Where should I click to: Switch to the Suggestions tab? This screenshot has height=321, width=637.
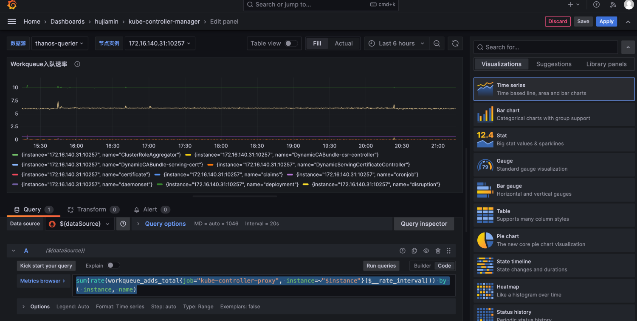pyautogui.click(x=553, y=64)
